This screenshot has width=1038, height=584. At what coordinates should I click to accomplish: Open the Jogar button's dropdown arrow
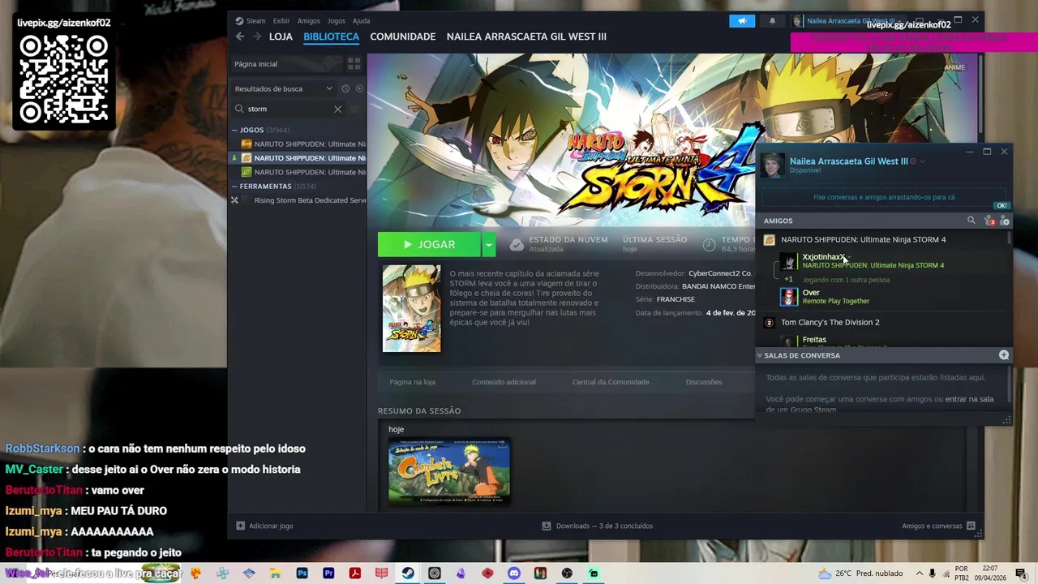click(488, 244)
